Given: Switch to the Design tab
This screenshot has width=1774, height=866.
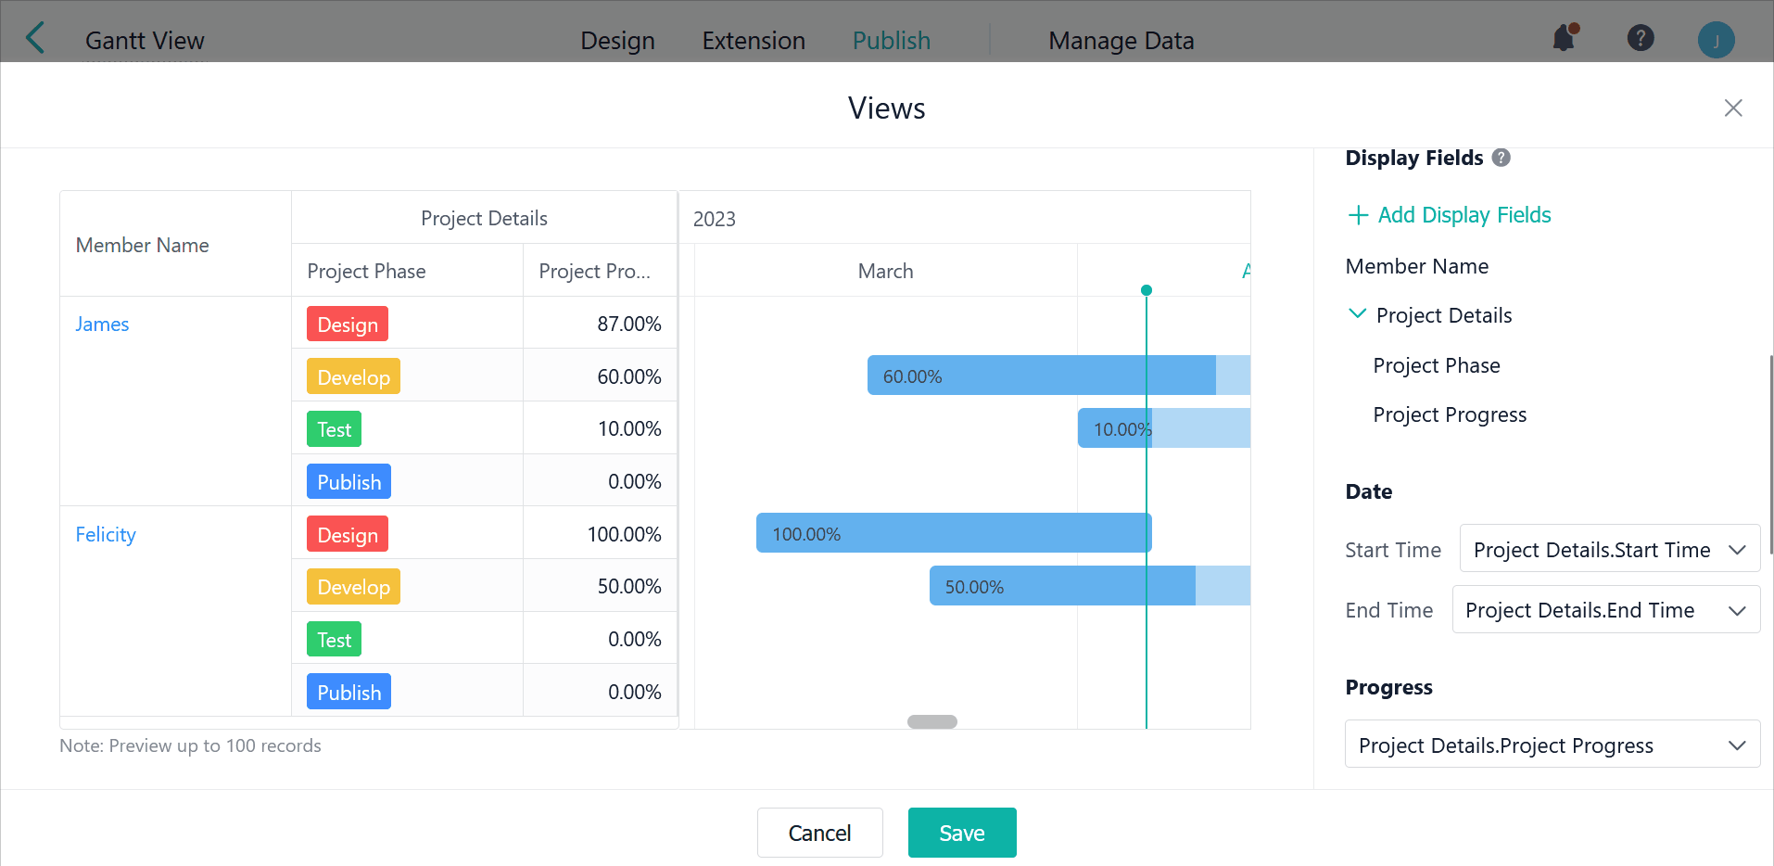Looking at the screenshot, I should (x=617, y=41).
